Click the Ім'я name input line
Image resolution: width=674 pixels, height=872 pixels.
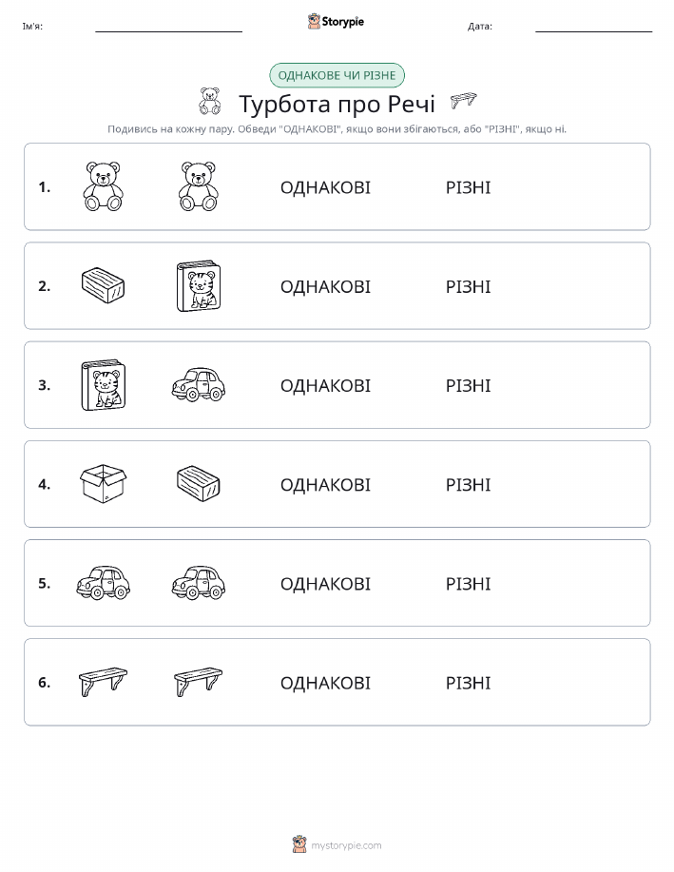(x=168, y=27)
